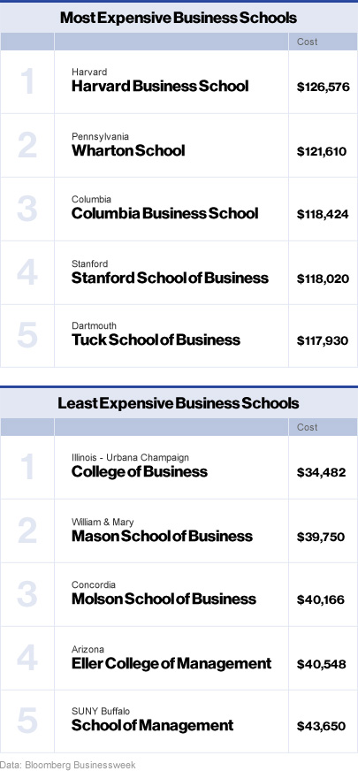
Task: Click Molson School of Business title
Action: point(164,599)
